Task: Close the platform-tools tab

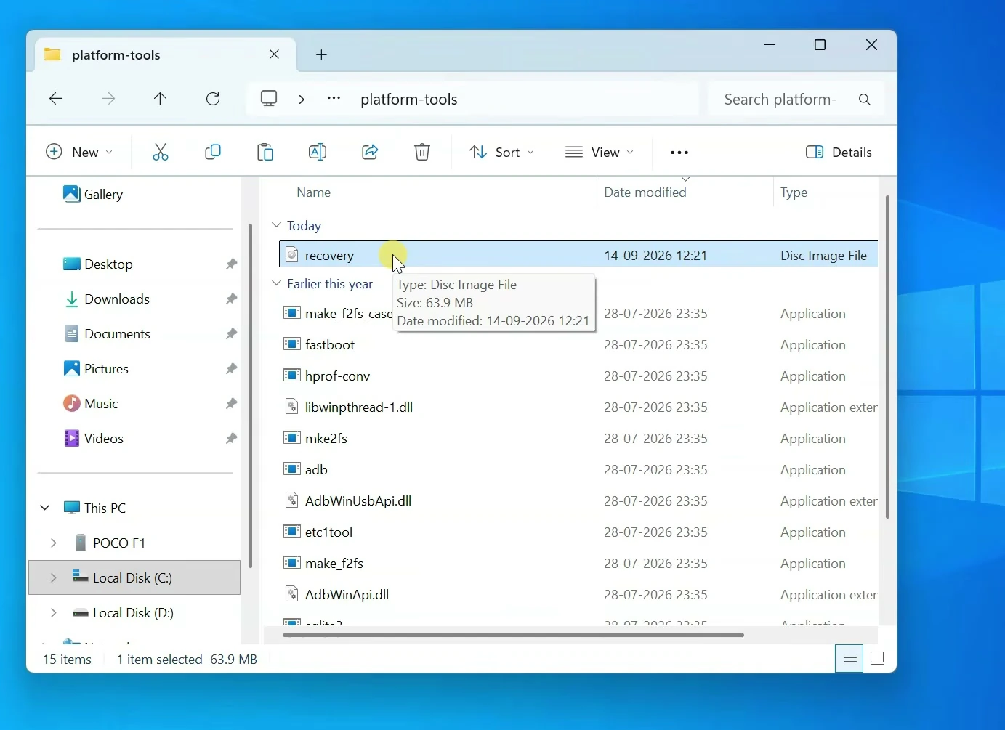Action: click(274, 54)
